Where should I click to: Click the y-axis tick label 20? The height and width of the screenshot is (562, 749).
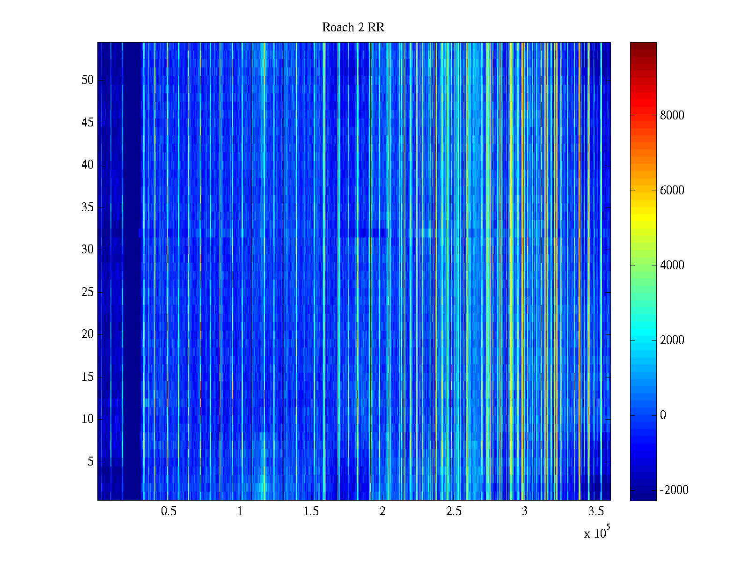point(88,334)
